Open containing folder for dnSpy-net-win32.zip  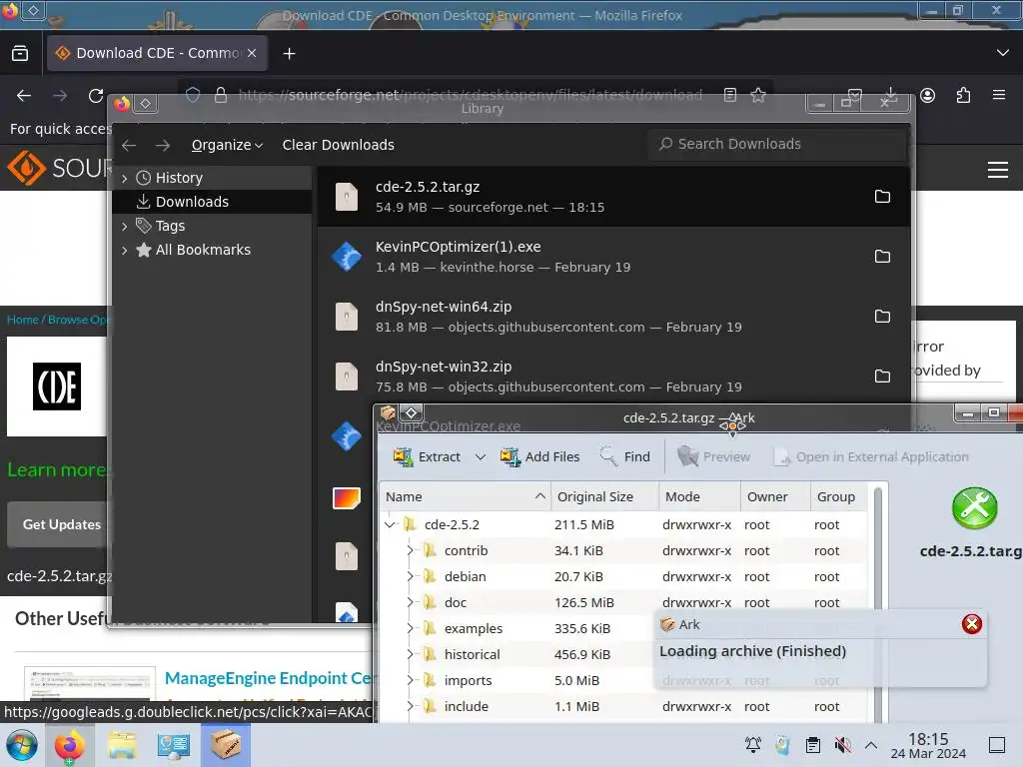tap(882, 377)
